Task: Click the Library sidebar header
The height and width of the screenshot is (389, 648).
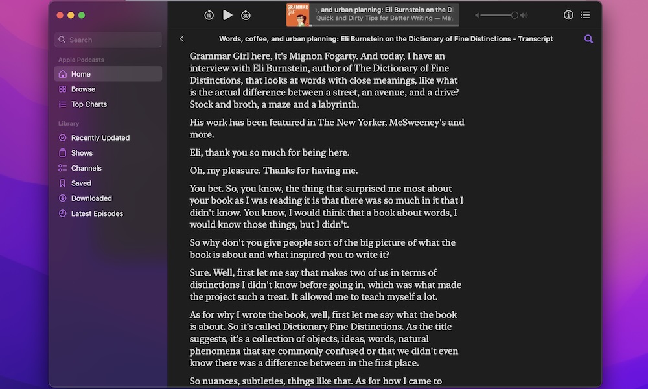Action: click(69, 124)
